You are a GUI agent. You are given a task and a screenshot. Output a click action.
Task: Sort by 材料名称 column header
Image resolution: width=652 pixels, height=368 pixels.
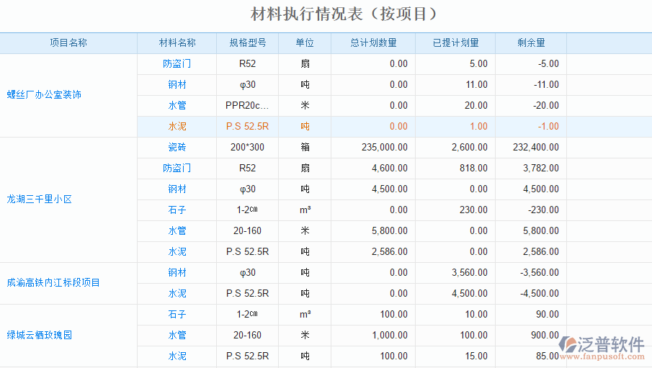tap(177, 42)
